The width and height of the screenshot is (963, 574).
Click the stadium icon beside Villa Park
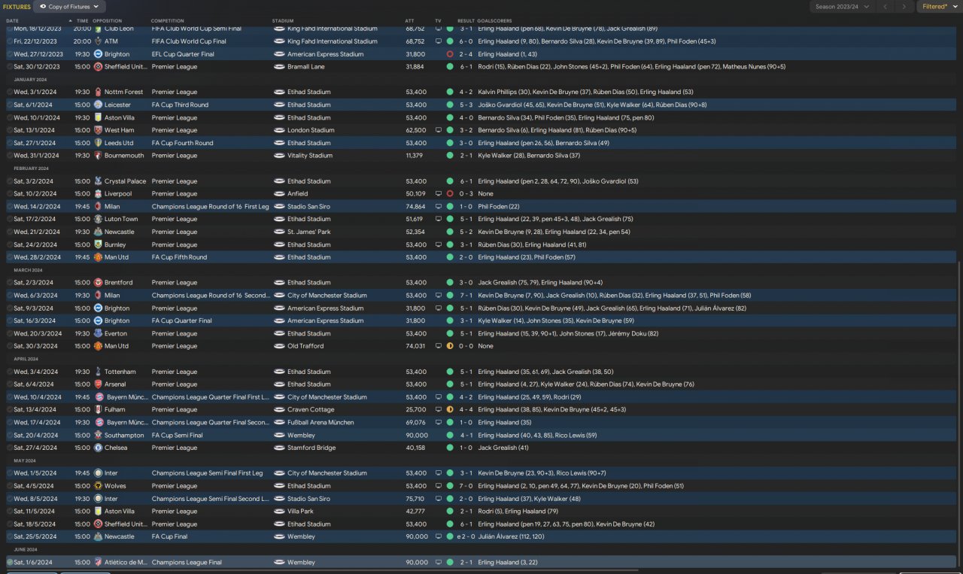click(x=279, y=512)
